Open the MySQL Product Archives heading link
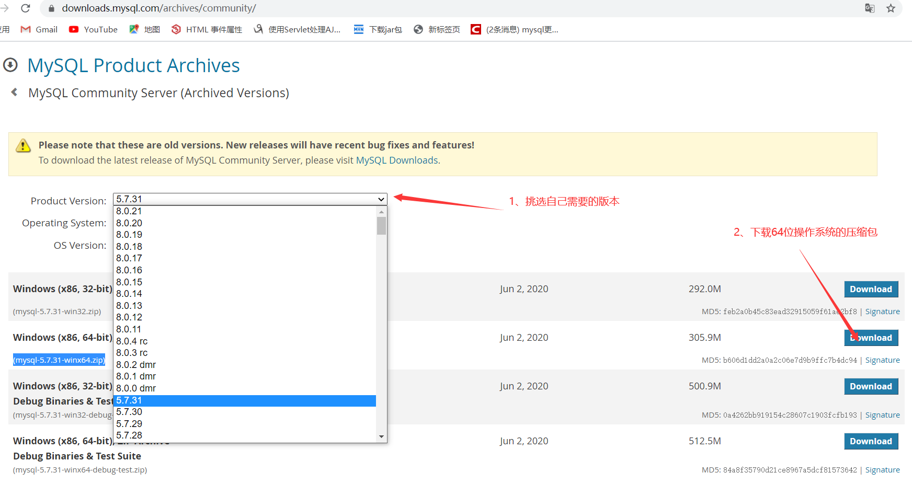 coord(133,65)
